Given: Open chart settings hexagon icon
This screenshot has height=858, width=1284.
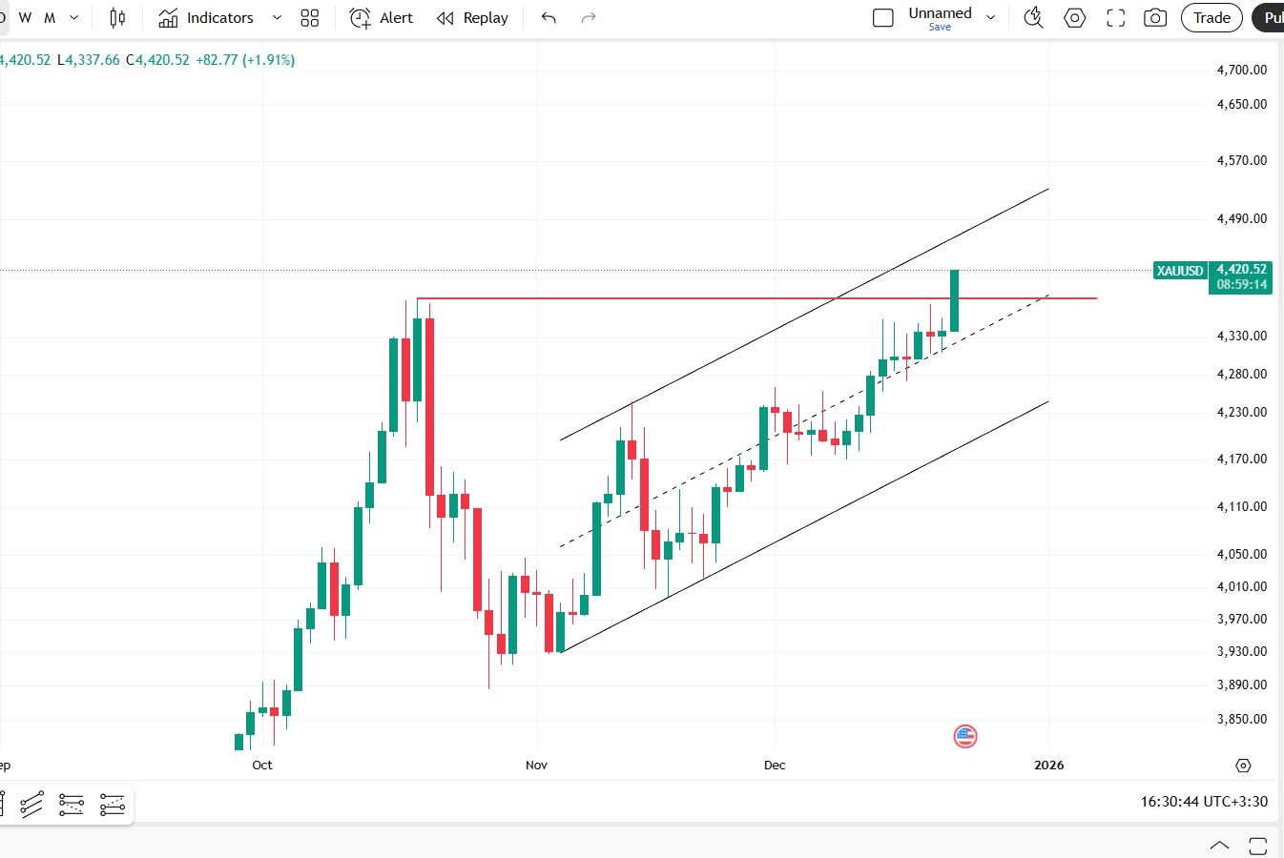Looking at the screenshot, I should tap(1074, 18).
